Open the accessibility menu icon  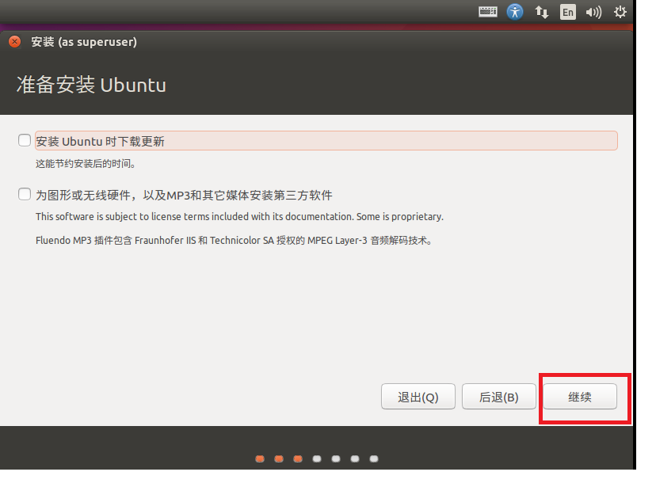click(515, 12)
